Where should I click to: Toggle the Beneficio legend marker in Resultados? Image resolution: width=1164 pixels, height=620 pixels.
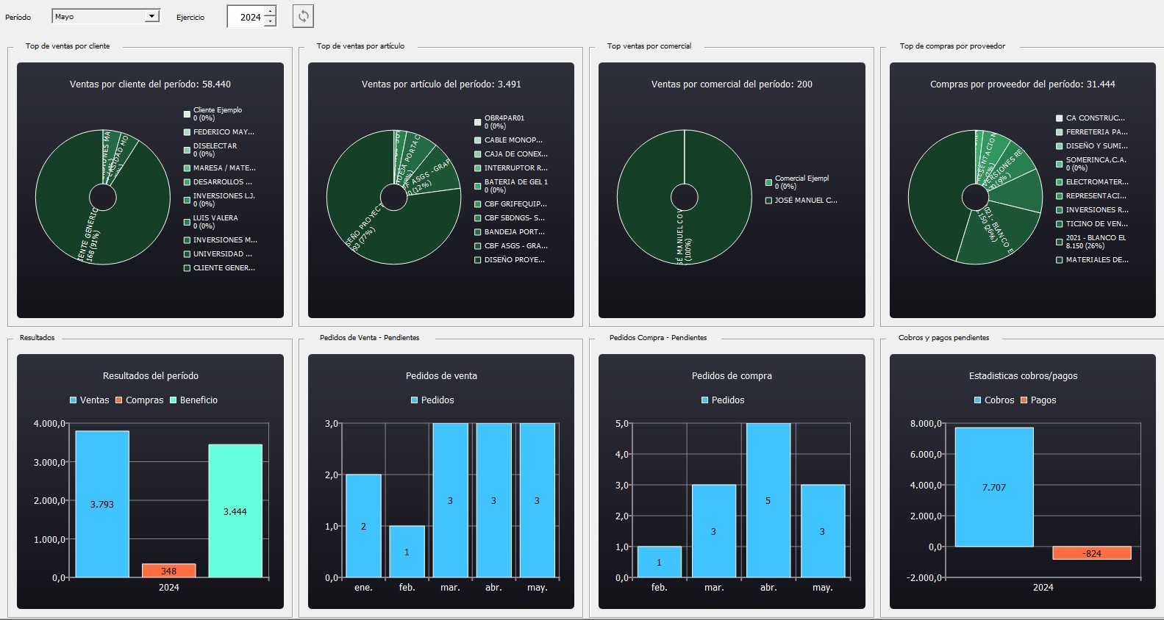coord(174,400)
